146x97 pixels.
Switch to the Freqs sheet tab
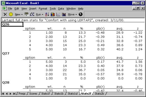22,94
